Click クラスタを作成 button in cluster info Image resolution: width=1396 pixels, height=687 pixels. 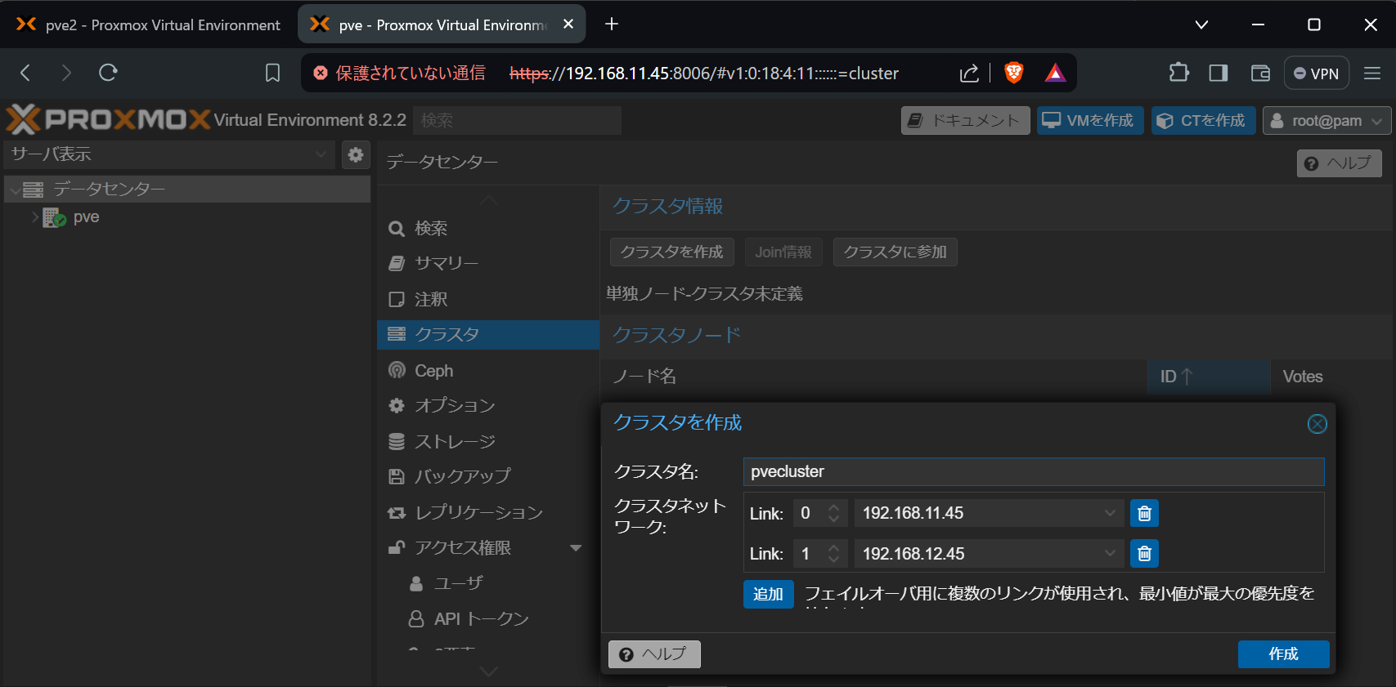pos(672,252)
